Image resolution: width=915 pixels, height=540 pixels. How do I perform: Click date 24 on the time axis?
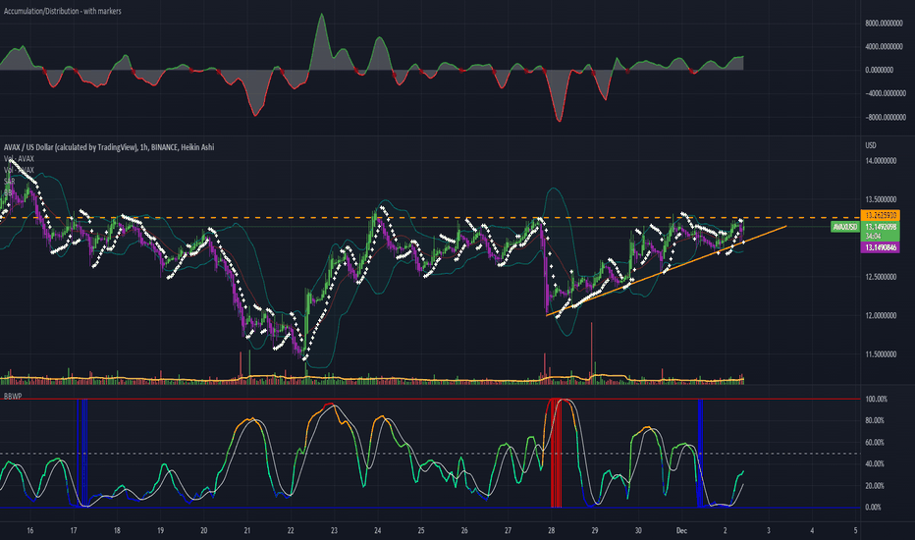pyautogui.click(x=378, y=530)
